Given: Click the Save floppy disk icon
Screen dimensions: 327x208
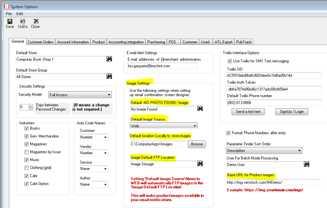Looking at the screenshot, I should (10, 21).
